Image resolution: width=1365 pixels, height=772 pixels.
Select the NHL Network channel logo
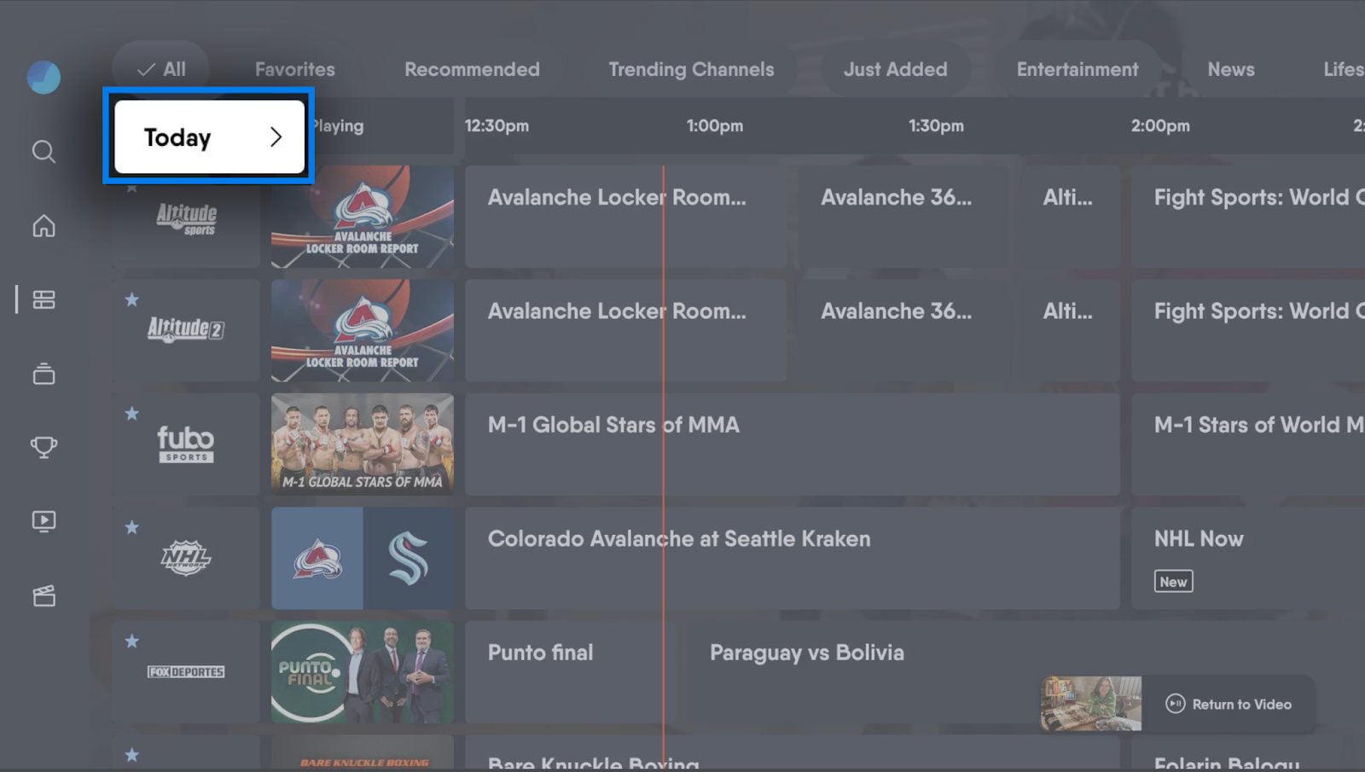186,558
